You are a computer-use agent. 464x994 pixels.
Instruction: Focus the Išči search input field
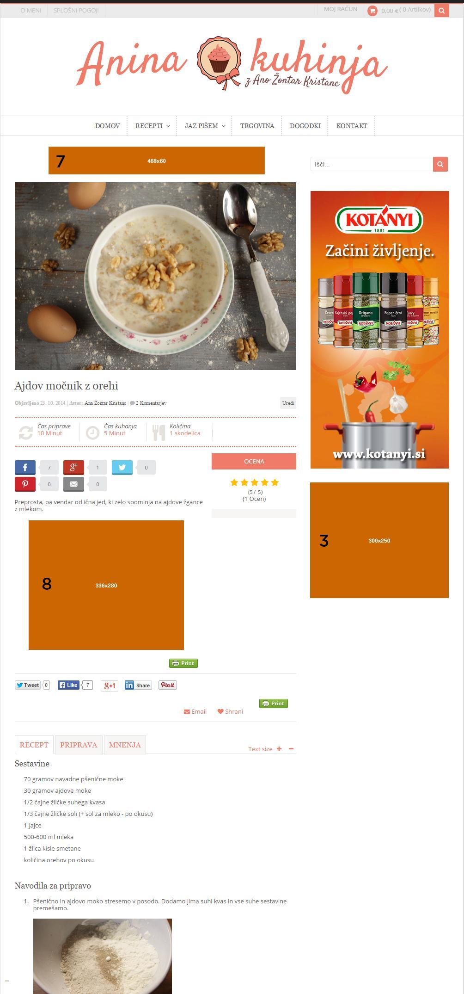(372, 164)
